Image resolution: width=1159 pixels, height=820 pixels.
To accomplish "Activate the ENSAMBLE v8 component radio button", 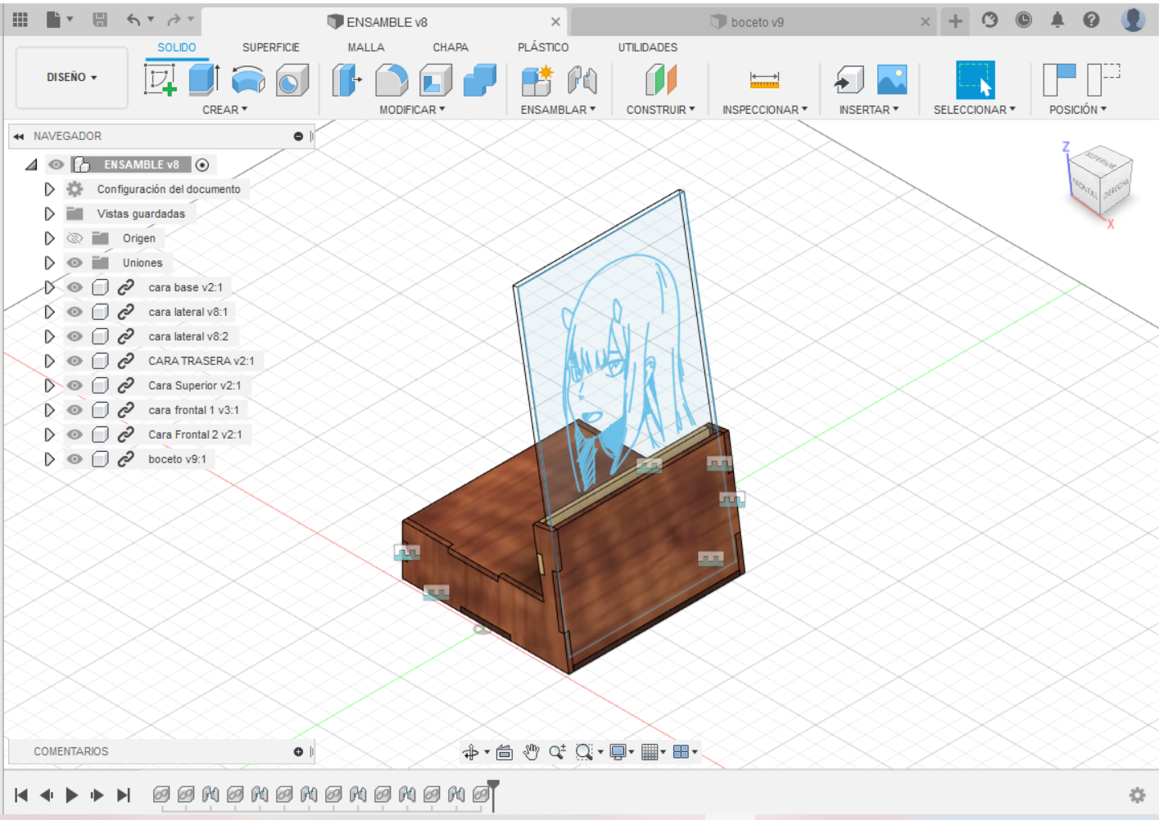I will 202,165.
